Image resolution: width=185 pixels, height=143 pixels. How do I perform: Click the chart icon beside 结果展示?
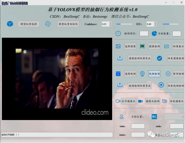tap(166, 47)
